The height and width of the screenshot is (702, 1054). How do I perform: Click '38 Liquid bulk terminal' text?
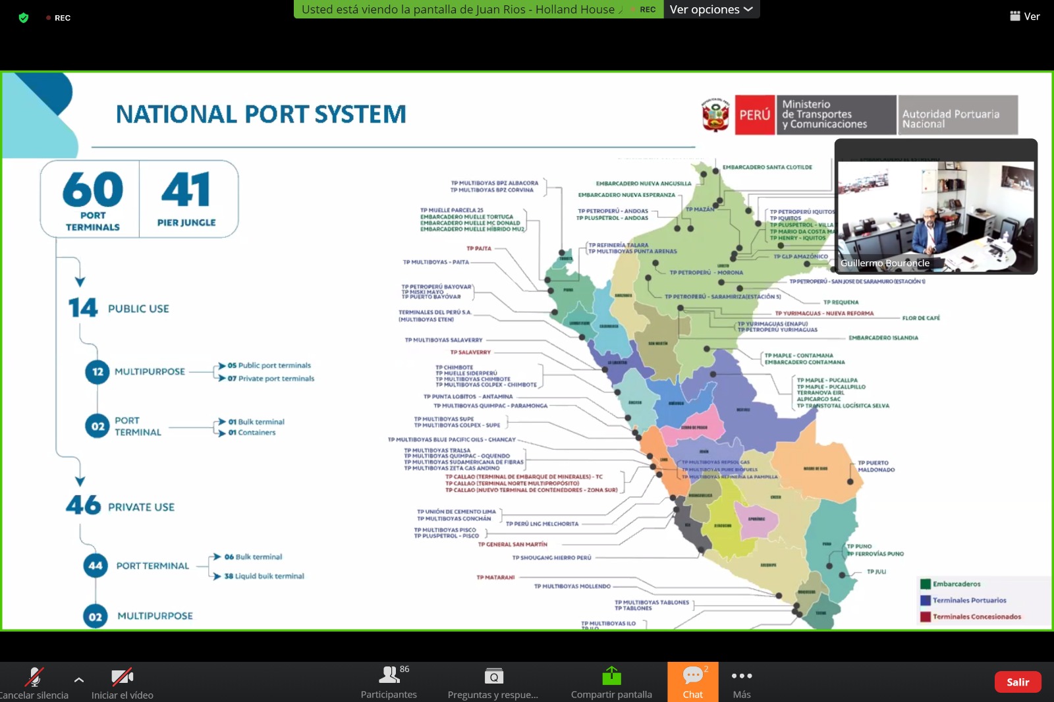[264, 576]
